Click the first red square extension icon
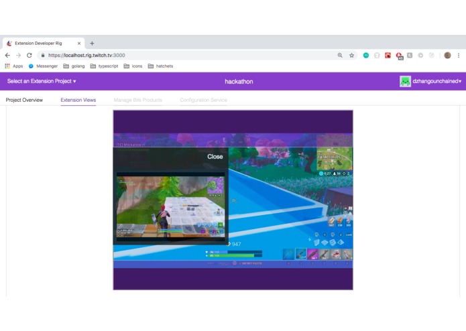Viewport: 466px width, 331px height. pos(388,55)
